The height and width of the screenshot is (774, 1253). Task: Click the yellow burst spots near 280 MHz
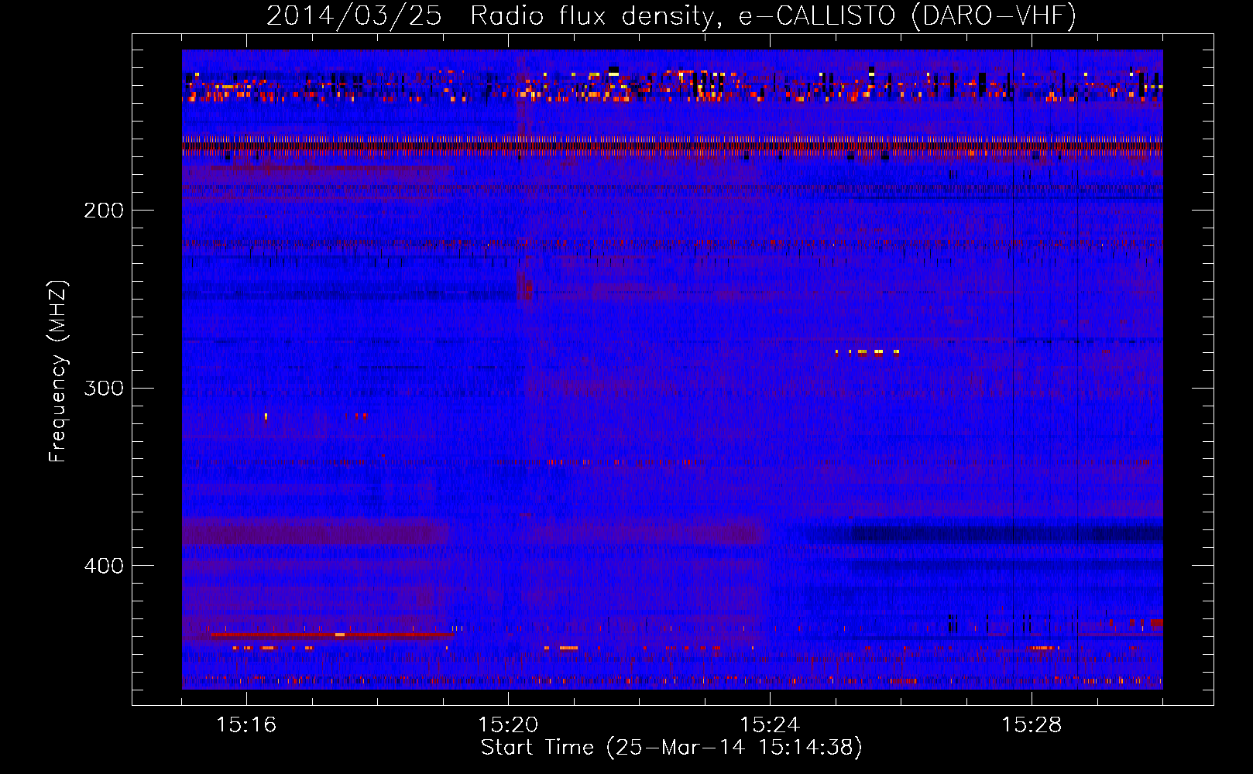pyautogui.click(x=867, y=352)
